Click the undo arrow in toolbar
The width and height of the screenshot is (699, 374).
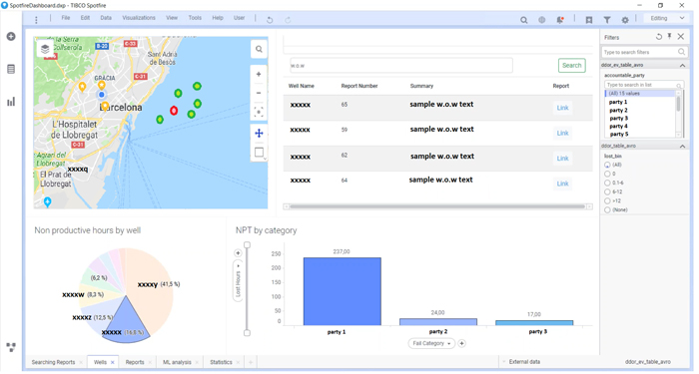click(270, 20)
